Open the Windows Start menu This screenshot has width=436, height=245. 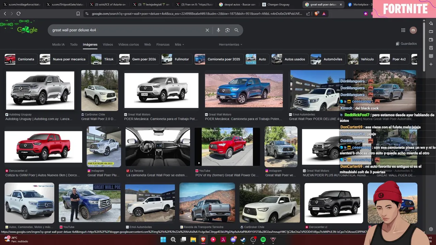[163, 240]
